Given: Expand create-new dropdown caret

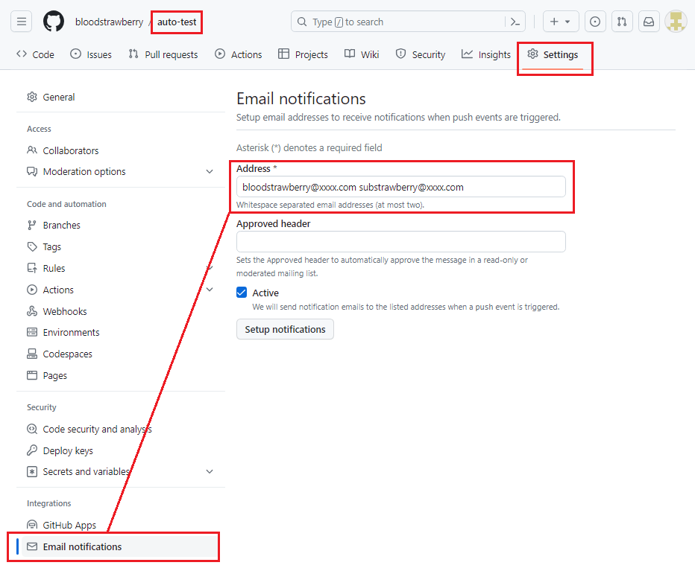Looking at the screenshot, I should click(x=567, y=22).
